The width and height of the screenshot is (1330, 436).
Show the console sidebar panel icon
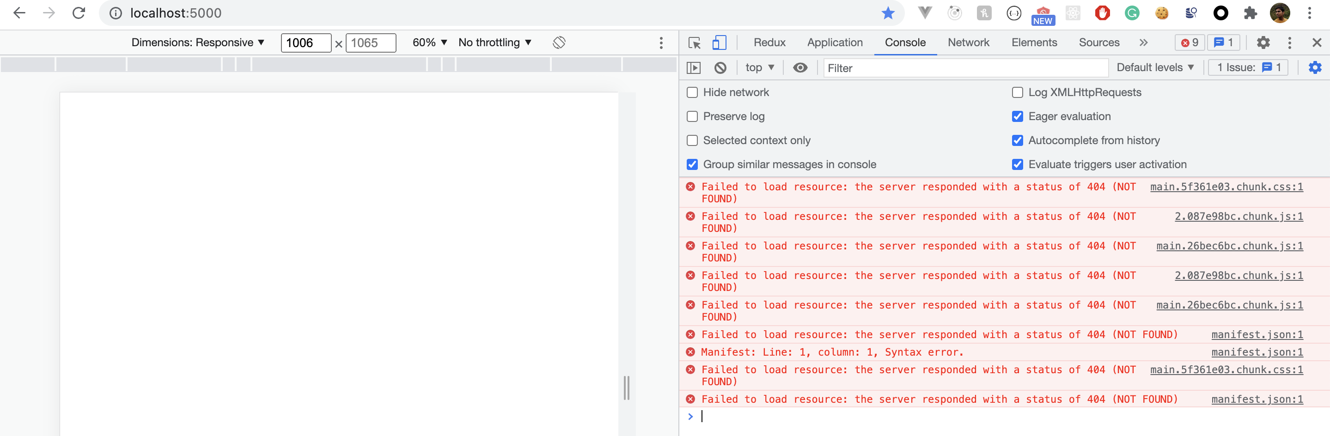(693, 67)
